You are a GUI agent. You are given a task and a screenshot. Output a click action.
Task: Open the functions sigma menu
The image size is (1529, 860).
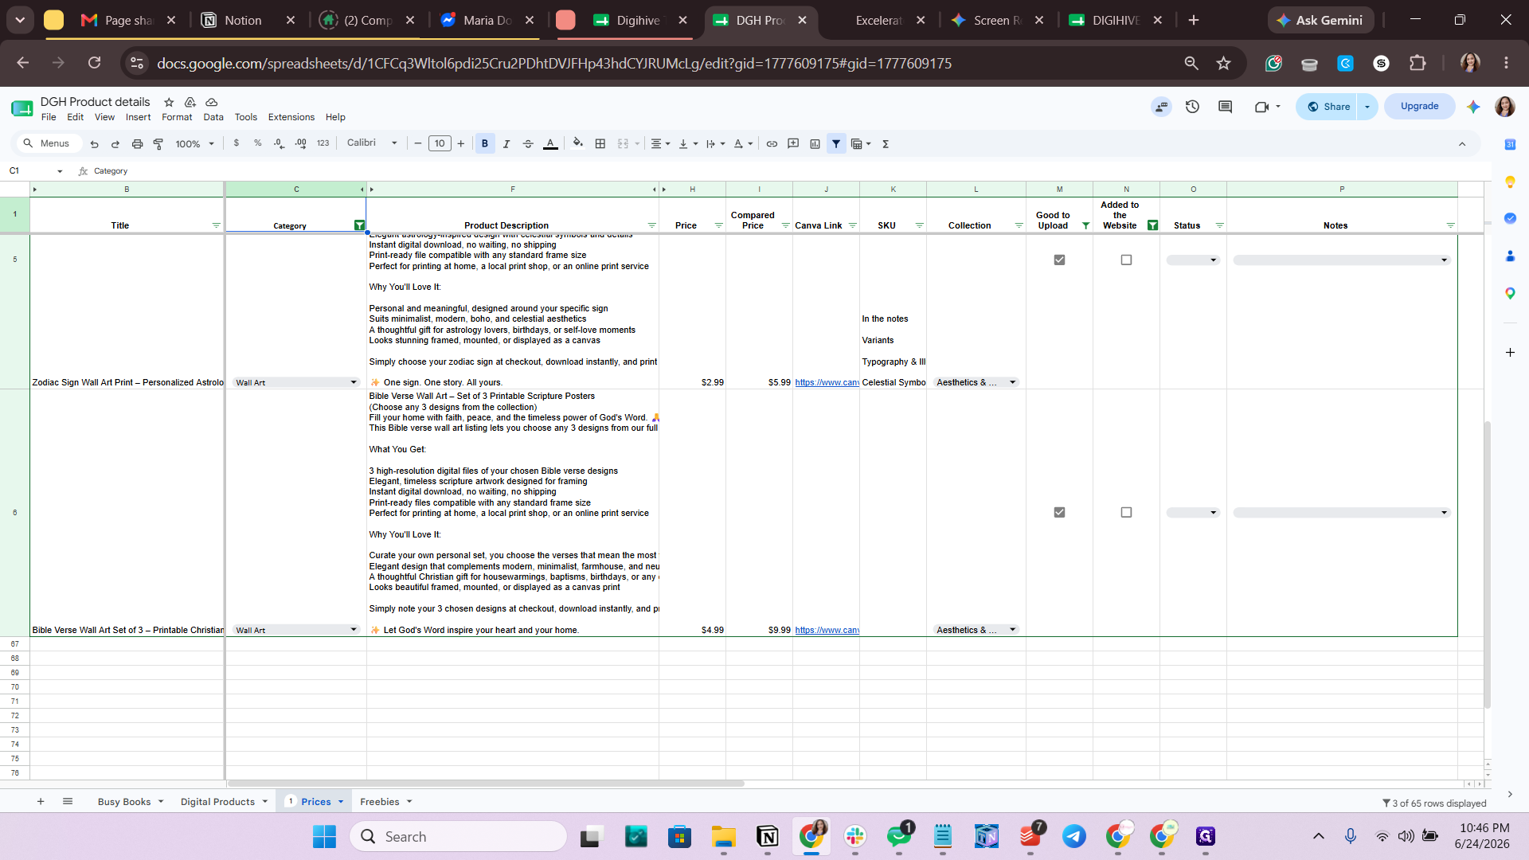(886, 143)
